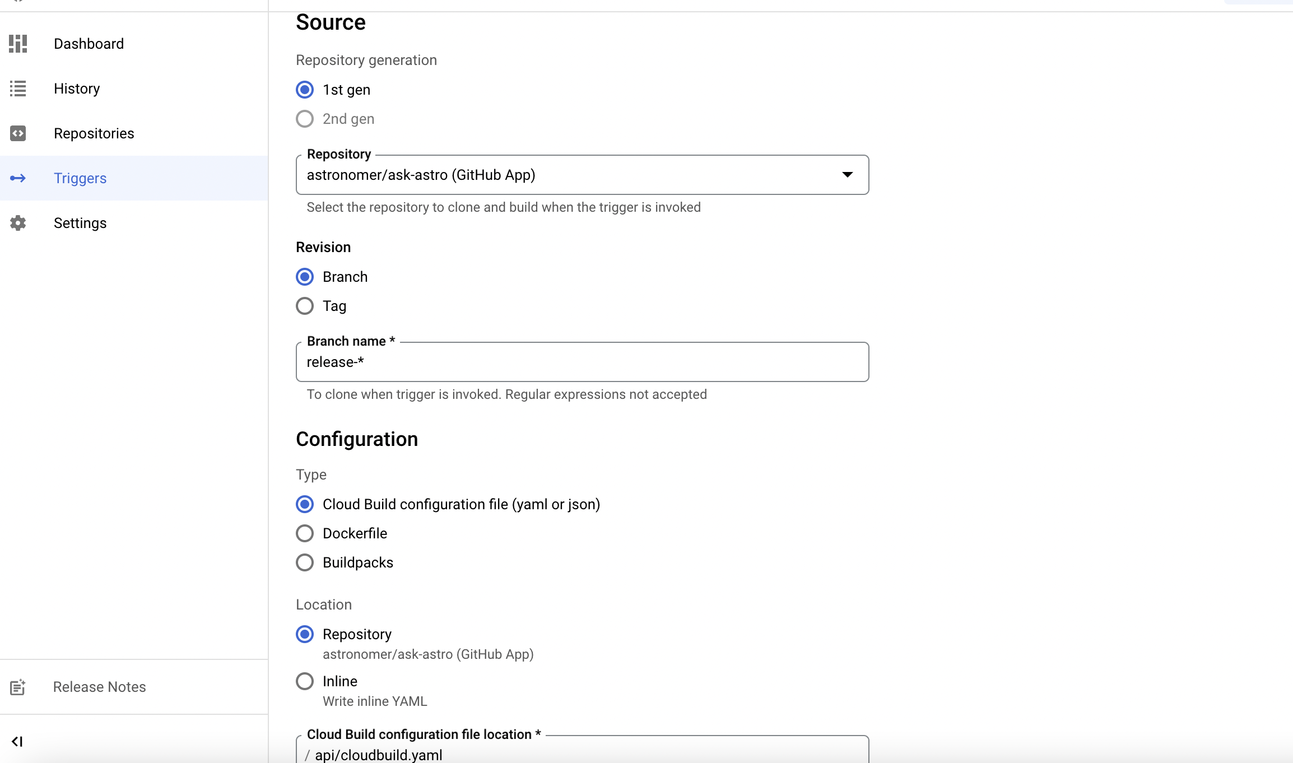Click the grid/dashboard layout icon
Viewport: 1293px width, 763px height.
pos(18,43)
